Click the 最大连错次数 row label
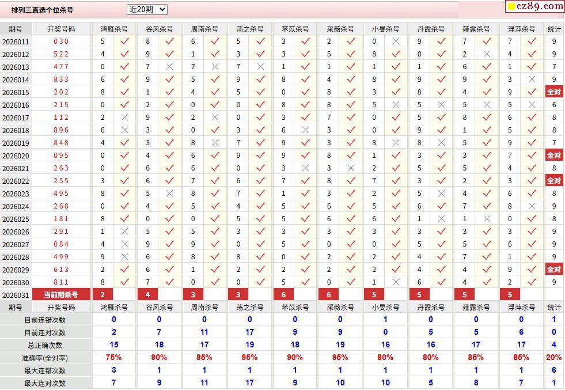565x390 pixels. tap(45, 370)
